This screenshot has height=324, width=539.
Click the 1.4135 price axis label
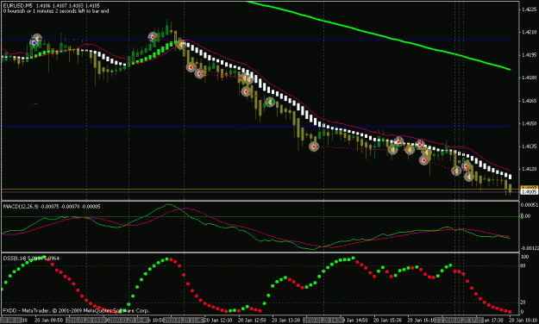point(530,146)
